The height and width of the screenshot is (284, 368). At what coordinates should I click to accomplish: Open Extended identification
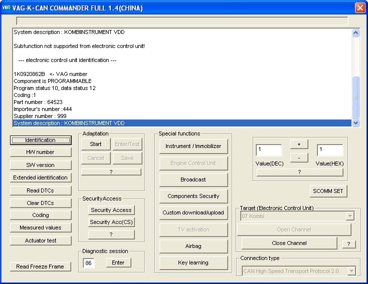tap(41, 177)
